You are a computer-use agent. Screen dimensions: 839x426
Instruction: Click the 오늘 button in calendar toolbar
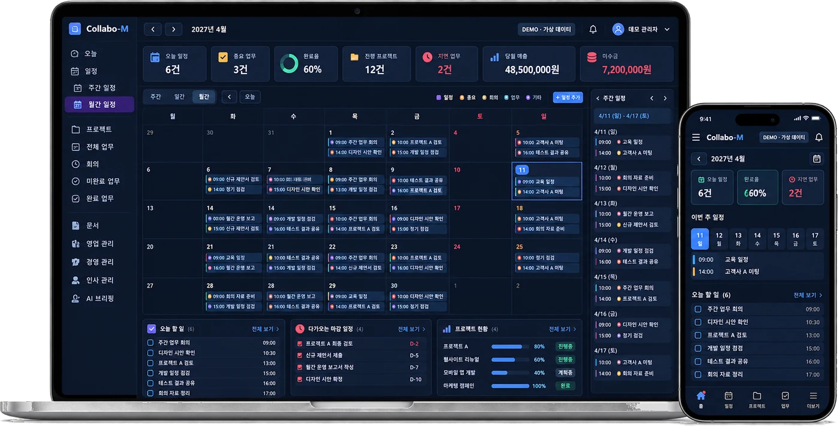click(x=250, y=96)
